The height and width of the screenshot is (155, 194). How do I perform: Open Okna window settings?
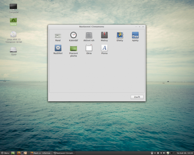tap(89, 50)
